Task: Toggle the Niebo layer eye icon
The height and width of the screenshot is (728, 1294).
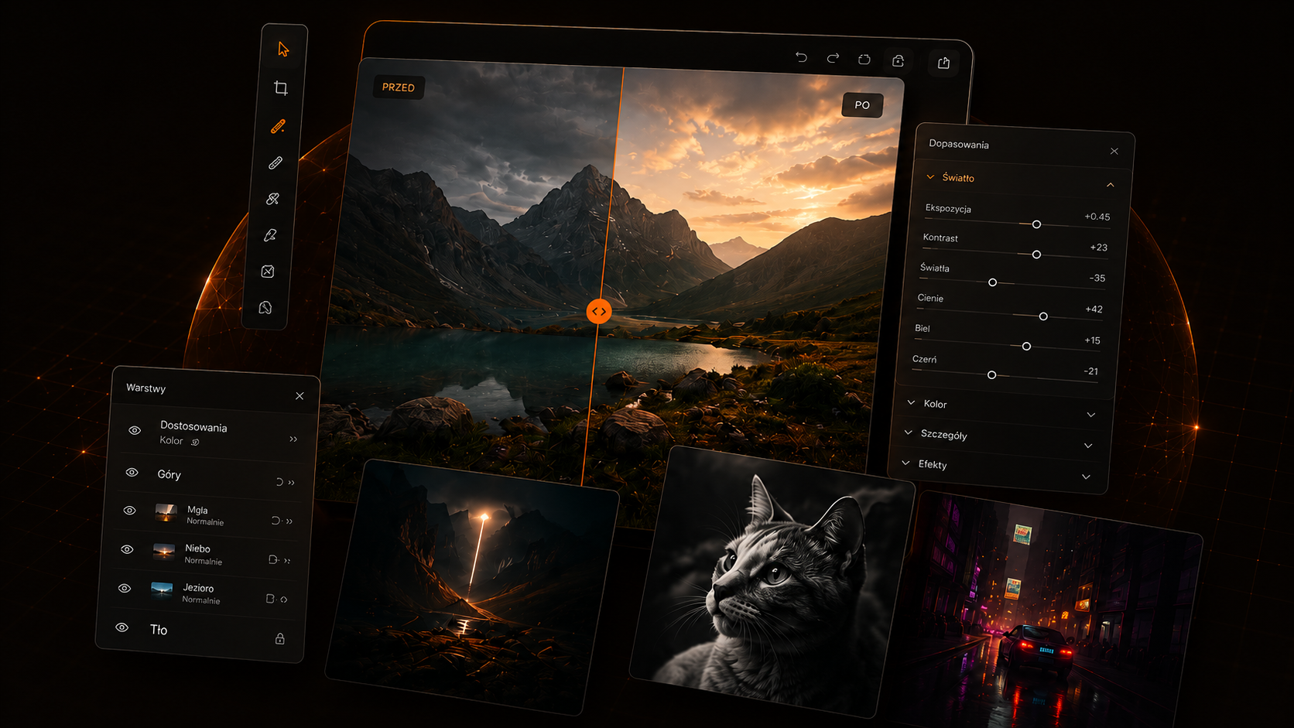Action: coord(127,549)
